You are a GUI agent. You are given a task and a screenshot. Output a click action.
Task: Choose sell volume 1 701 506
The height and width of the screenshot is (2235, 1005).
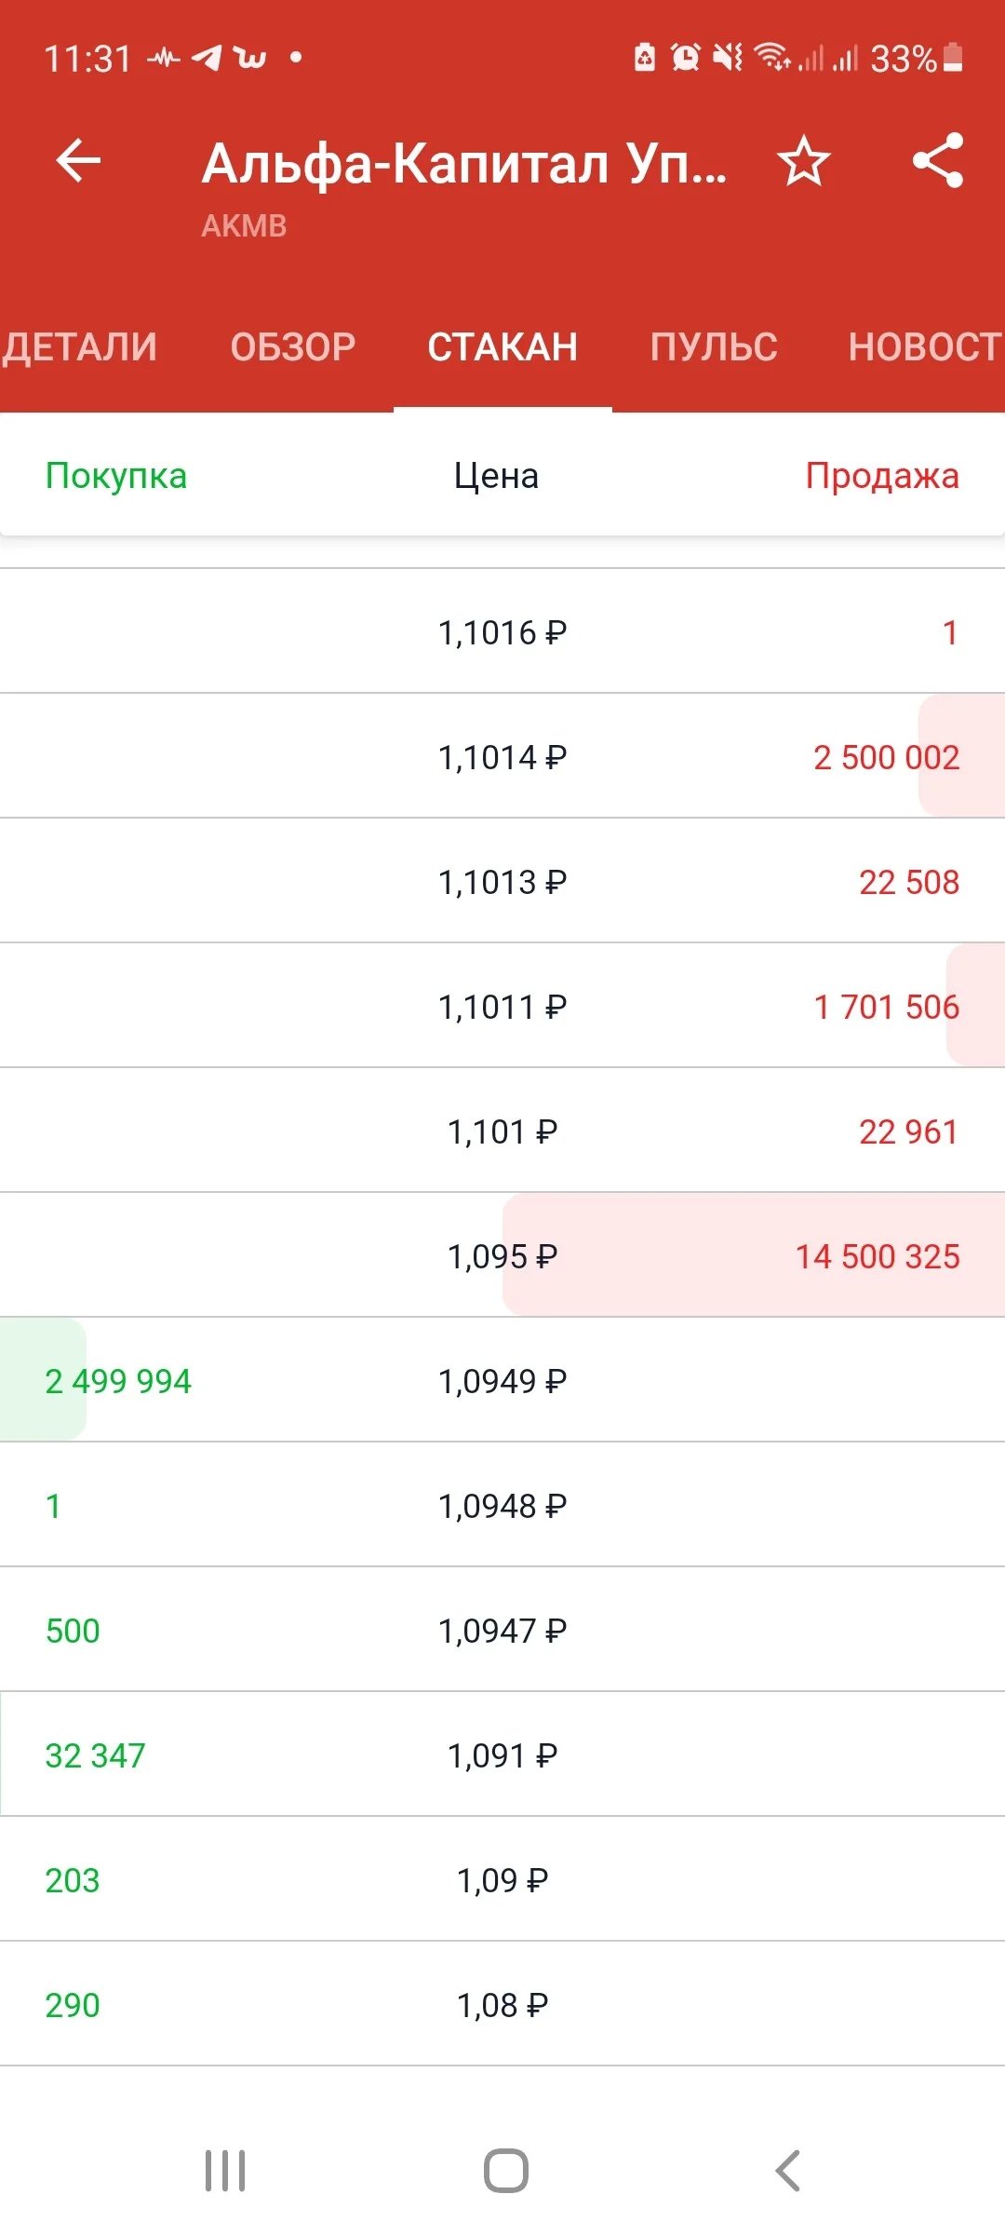pyautogui.click(x=887, y=1007)
